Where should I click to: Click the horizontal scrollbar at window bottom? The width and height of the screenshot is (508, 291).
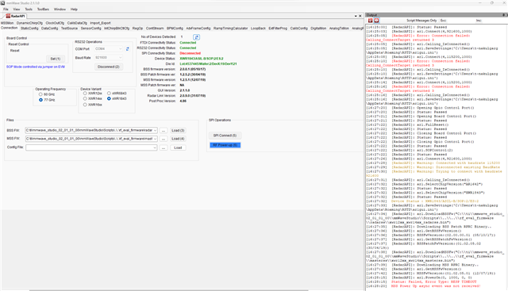(168, 290)
